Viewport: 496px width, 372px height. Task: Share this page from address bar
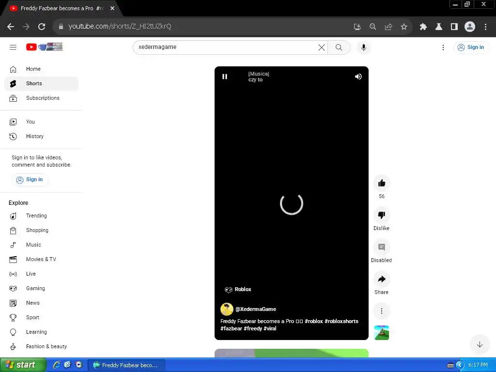click(388, 27)
